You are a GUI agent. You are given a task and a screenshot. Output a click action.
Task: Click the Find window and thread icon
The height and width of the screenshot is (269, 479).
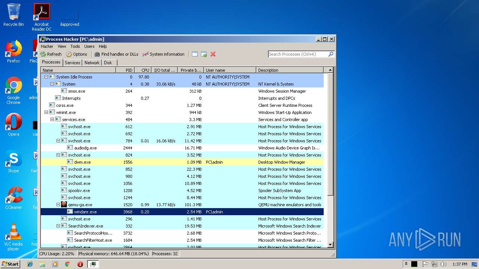tap(204, 54)
